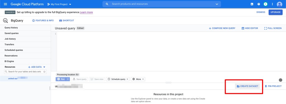Open the My First Project selector
This screenshot has width=286, height=104.
click(59, 4)
